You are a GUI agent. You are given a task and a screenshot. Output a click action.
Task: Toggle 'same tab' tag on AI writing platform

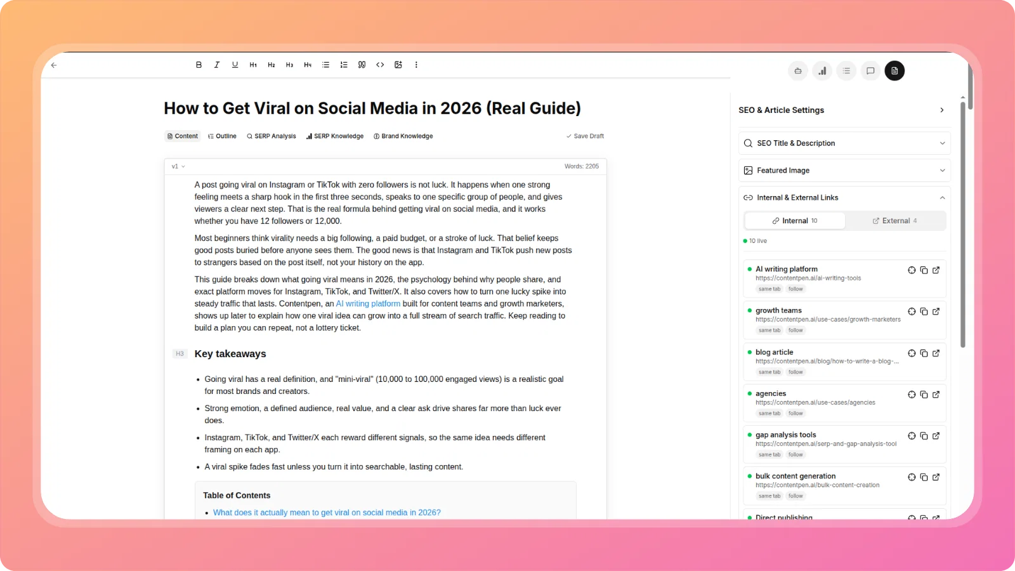[x=769, y=289]
